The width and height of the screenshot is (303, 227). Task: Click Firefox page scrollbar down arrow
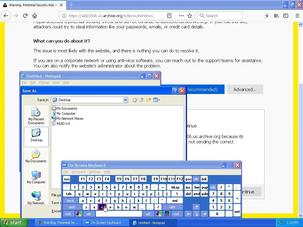pos(300,216)
